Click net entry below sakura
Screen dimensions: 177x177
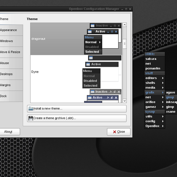coord(154,64)
